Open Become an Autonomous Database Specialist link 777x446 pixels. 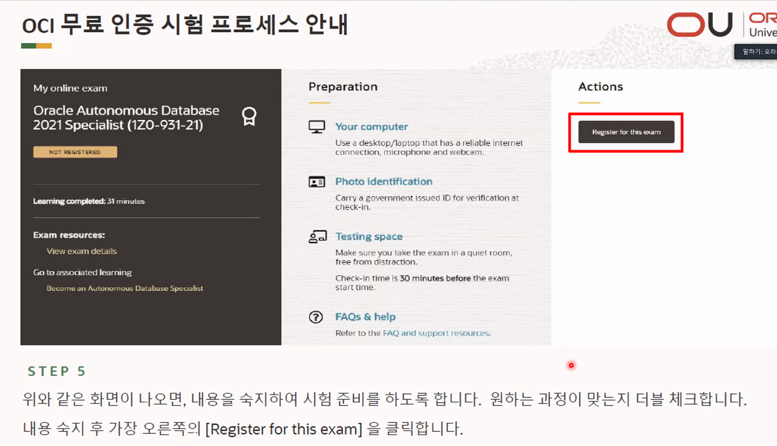coord(125,288)
